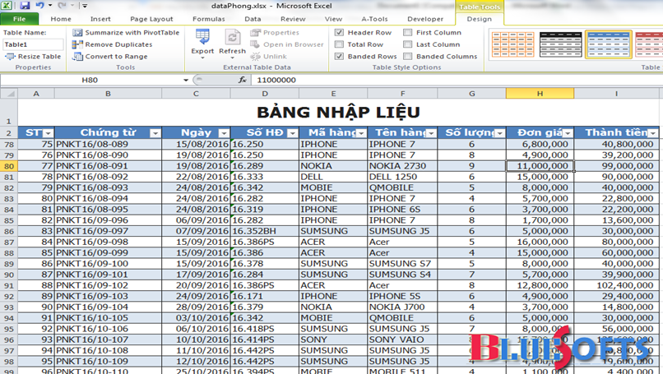Click the Properties external data icon

pos(255,33)
